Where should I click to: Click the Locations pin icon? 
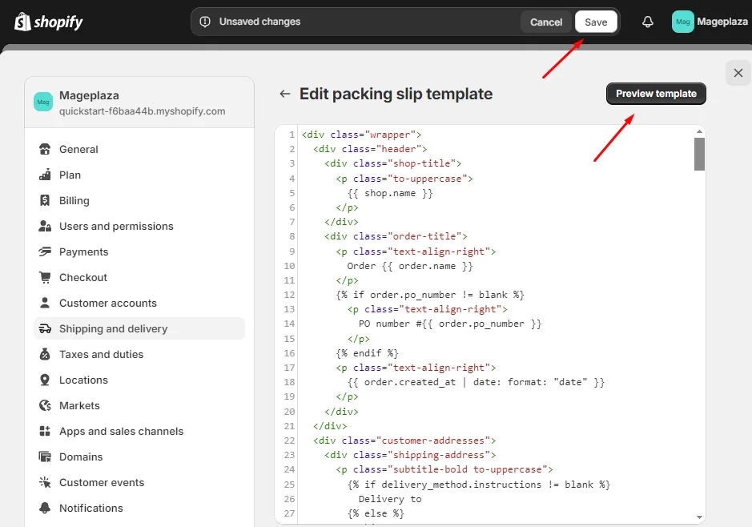[46, 380]
